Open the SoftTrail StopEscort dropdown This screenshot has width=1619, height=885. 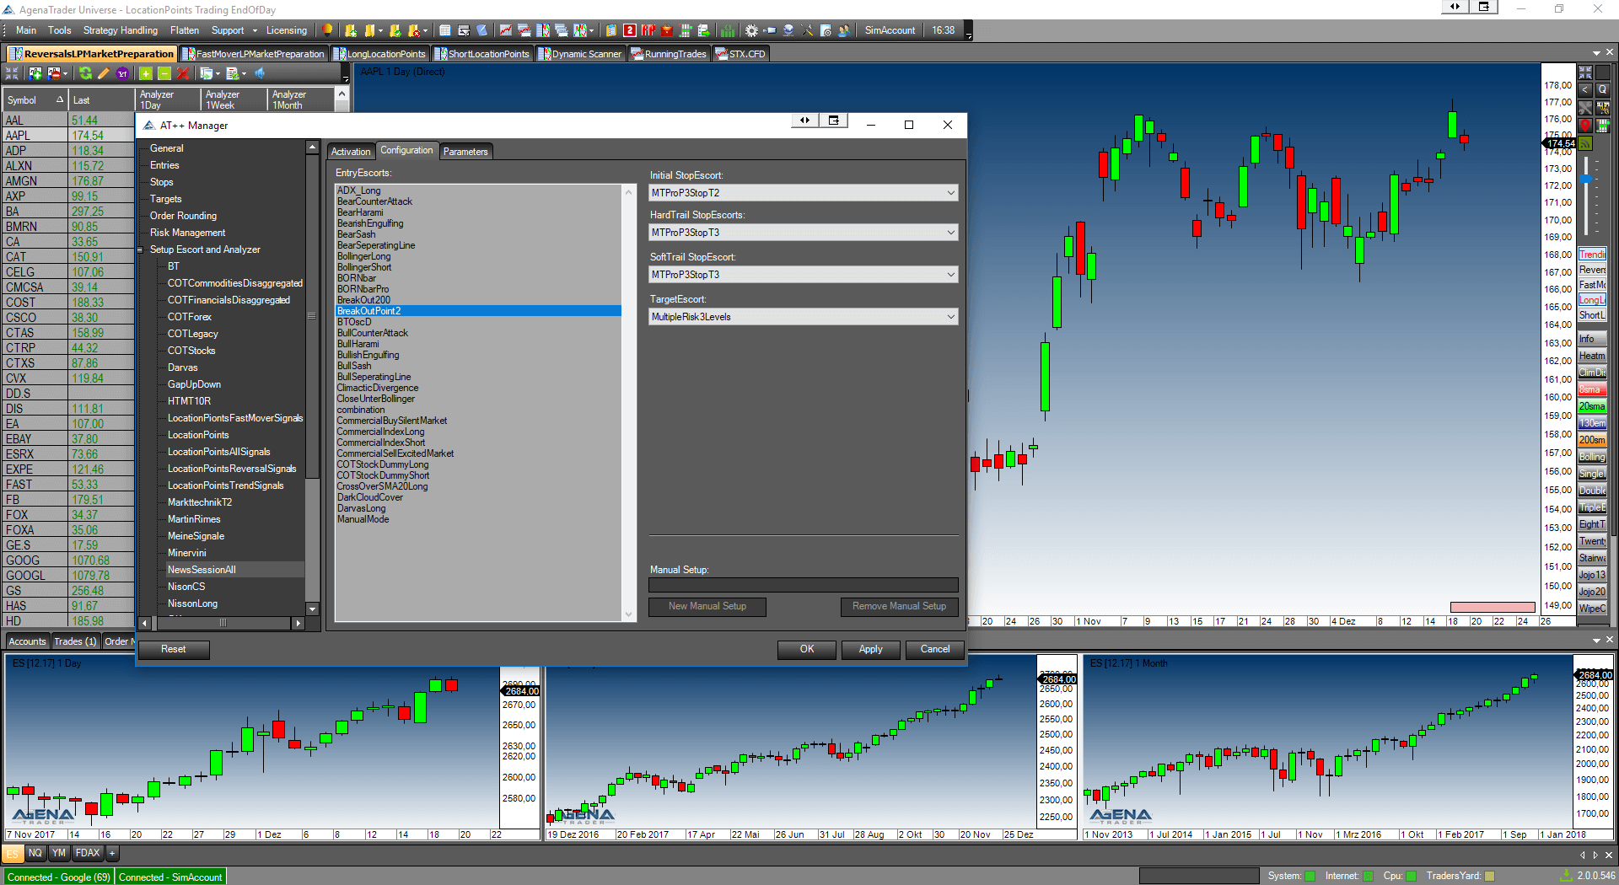(803, 275)
